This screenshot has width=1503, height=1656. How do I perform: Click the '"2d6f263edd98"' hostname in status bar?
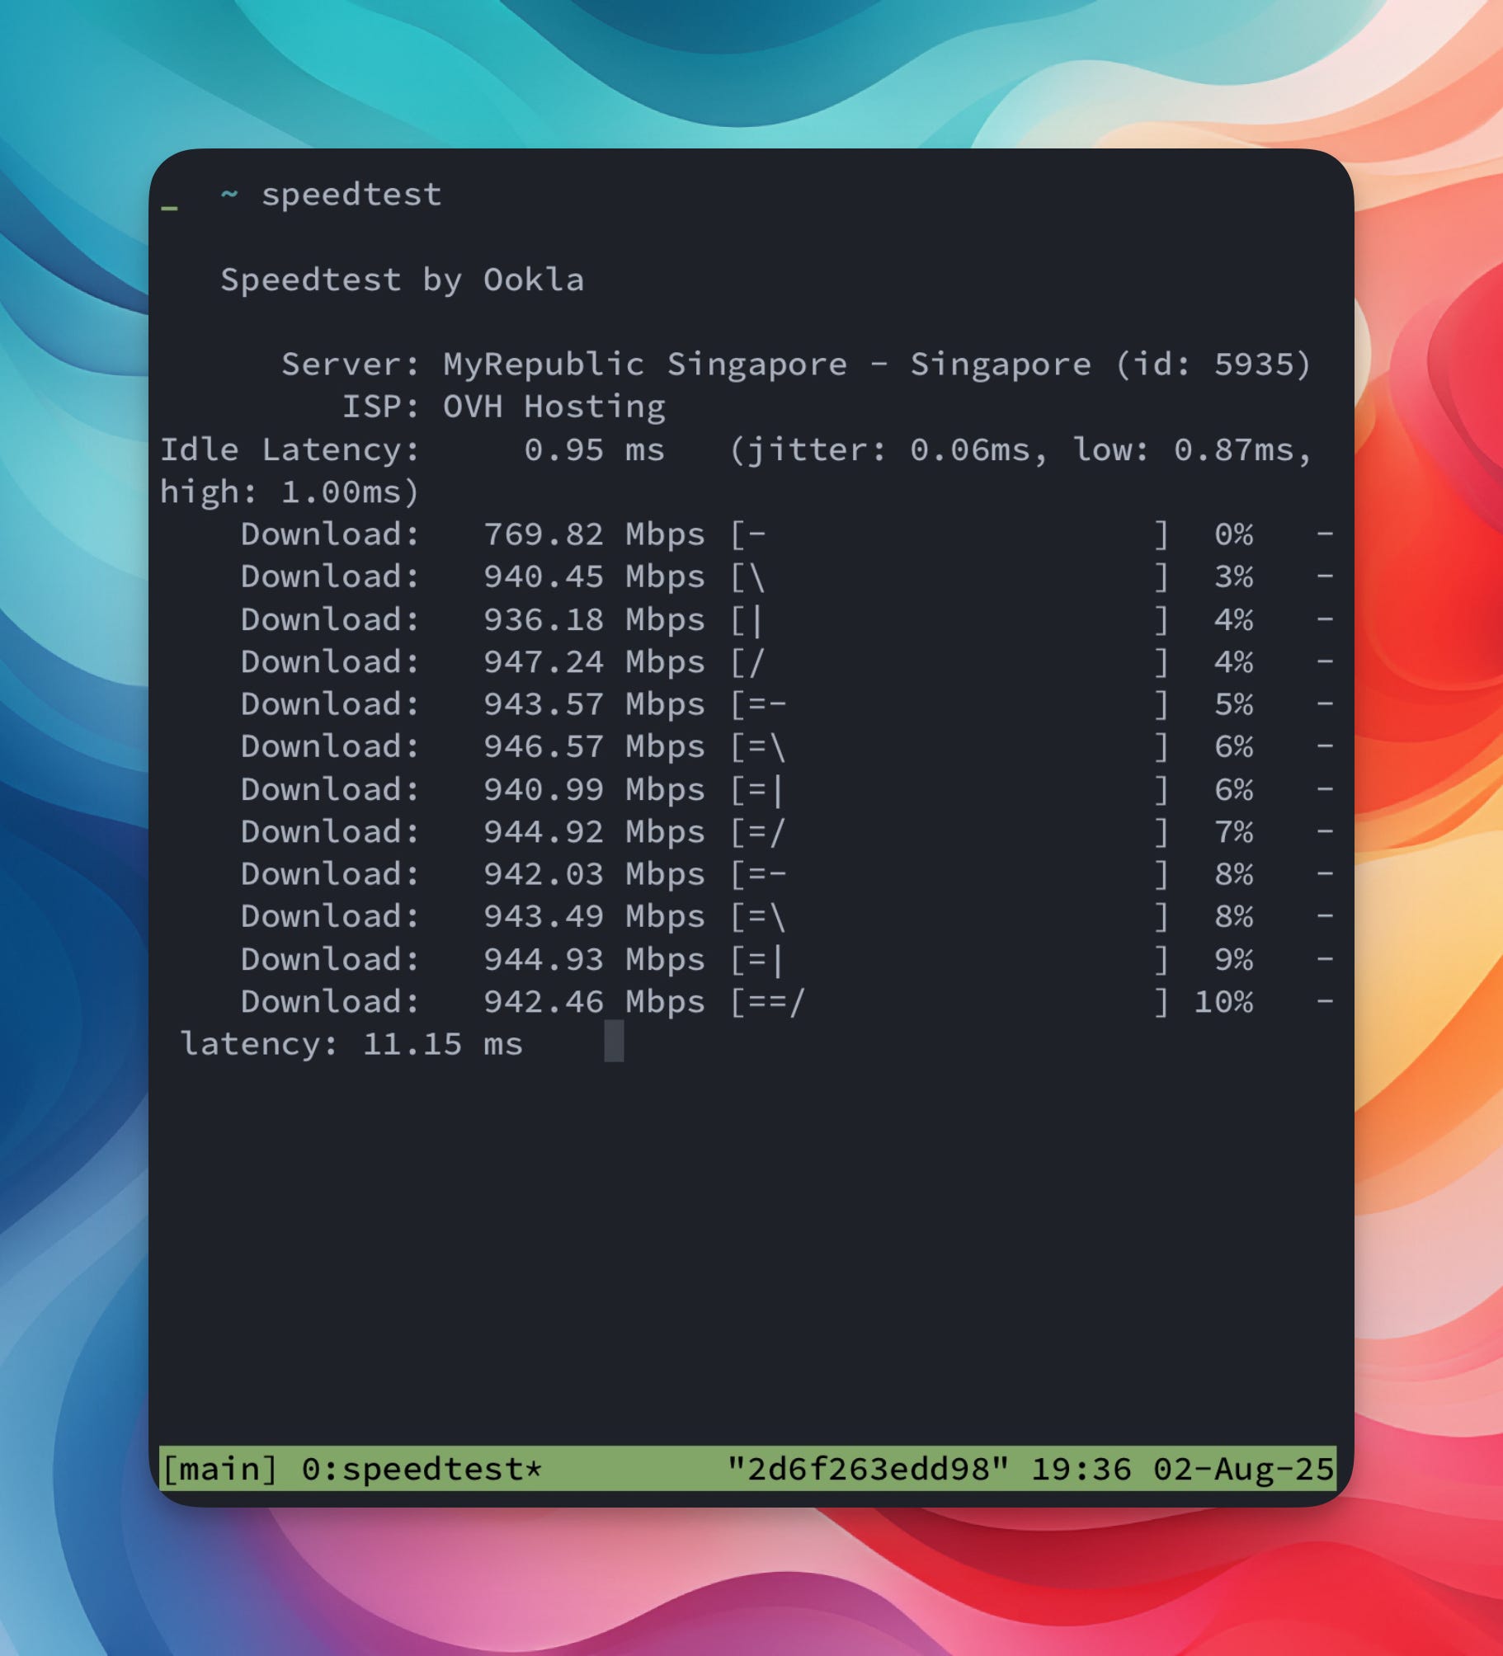(x=869, y=1469)
